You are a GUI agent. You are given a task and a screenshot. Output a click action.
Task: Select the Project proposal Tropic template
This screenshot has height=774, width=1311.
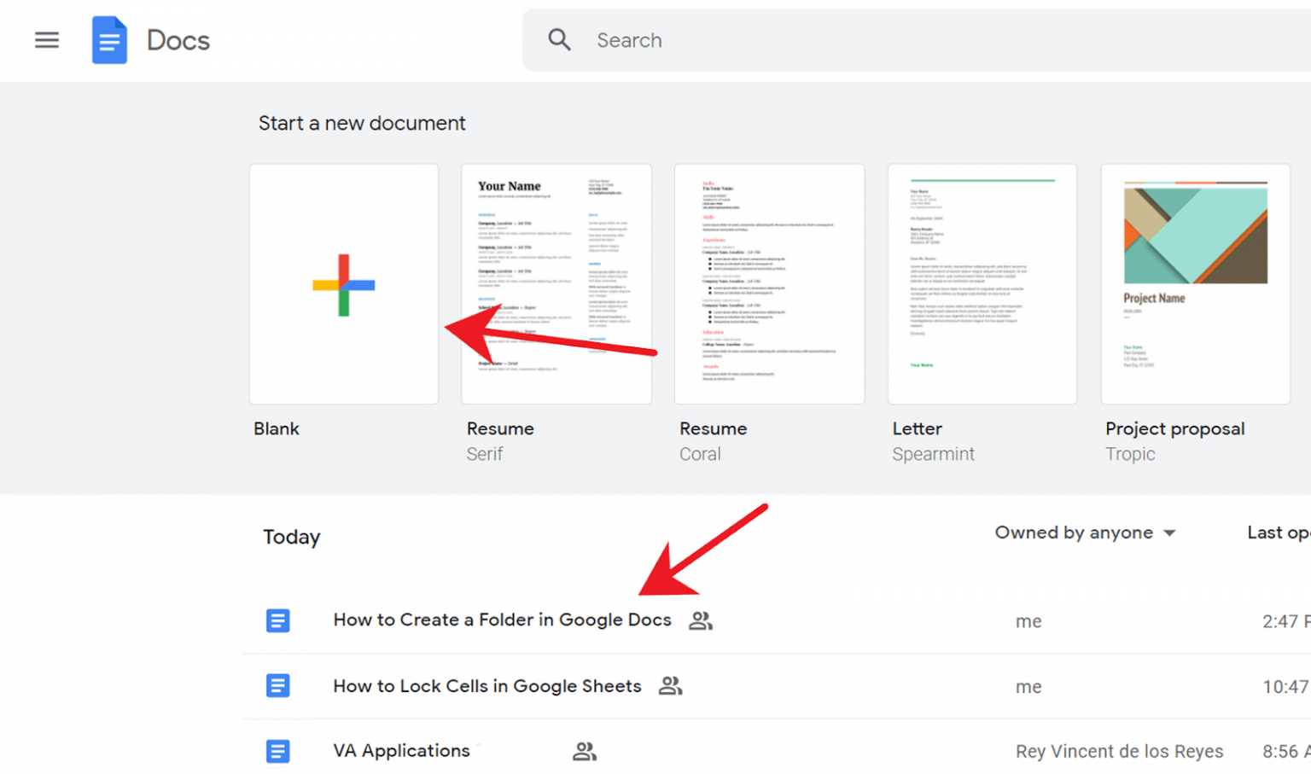click(1194, 283)
